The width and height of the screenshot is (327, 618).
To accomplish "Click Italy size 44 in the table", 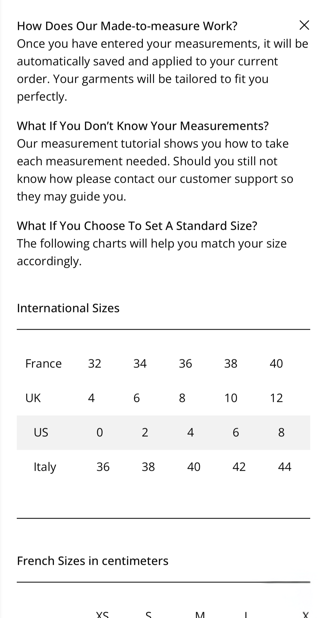I will 285,466.
